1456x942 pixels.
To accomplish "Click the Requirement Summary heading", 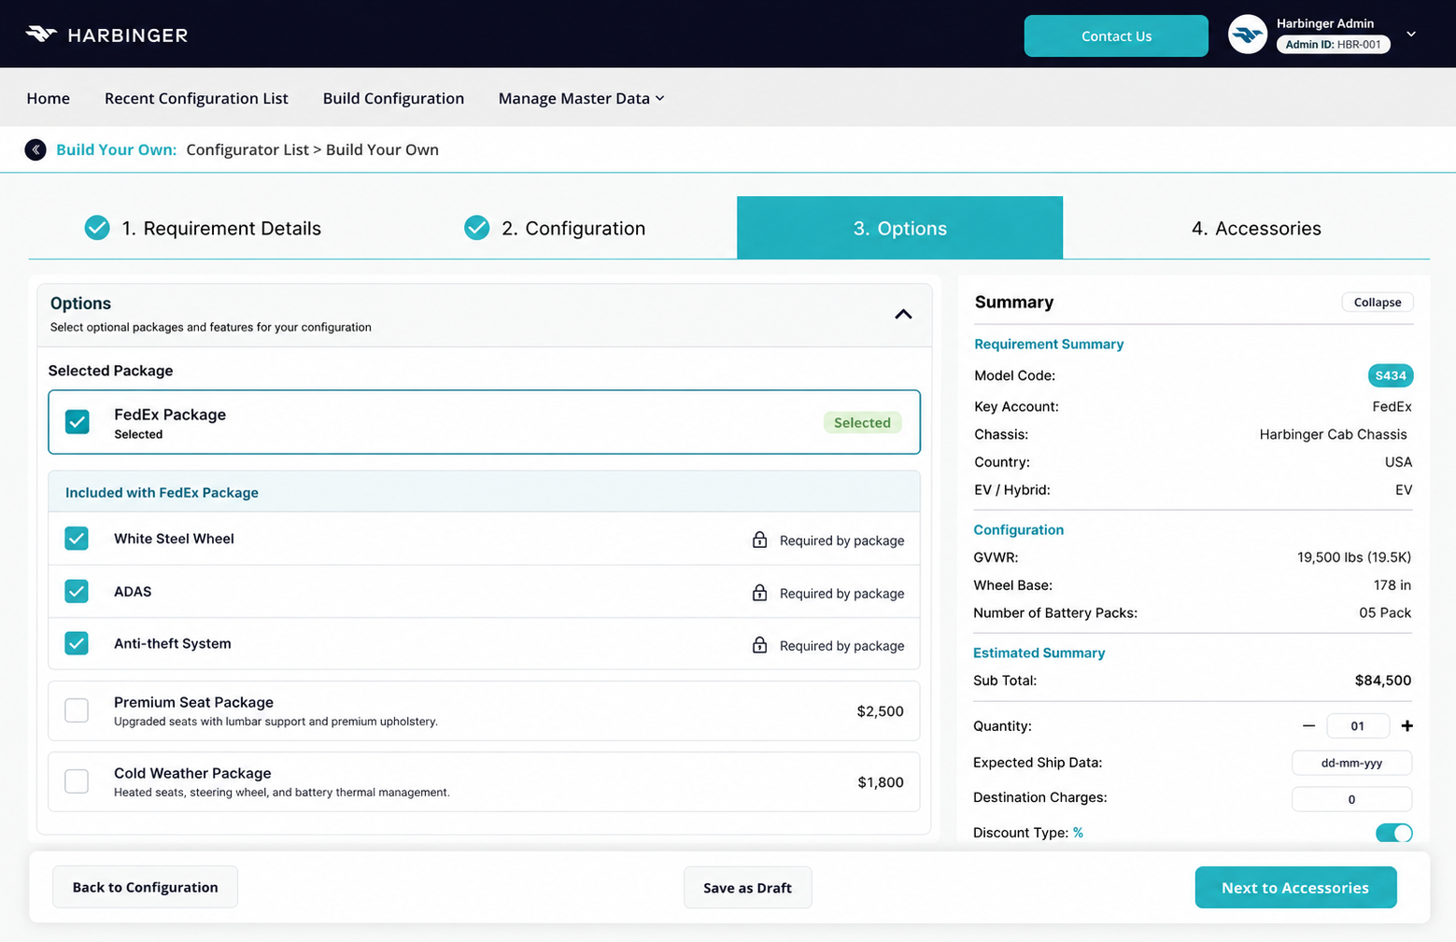I will click(x=1049, y=344).
